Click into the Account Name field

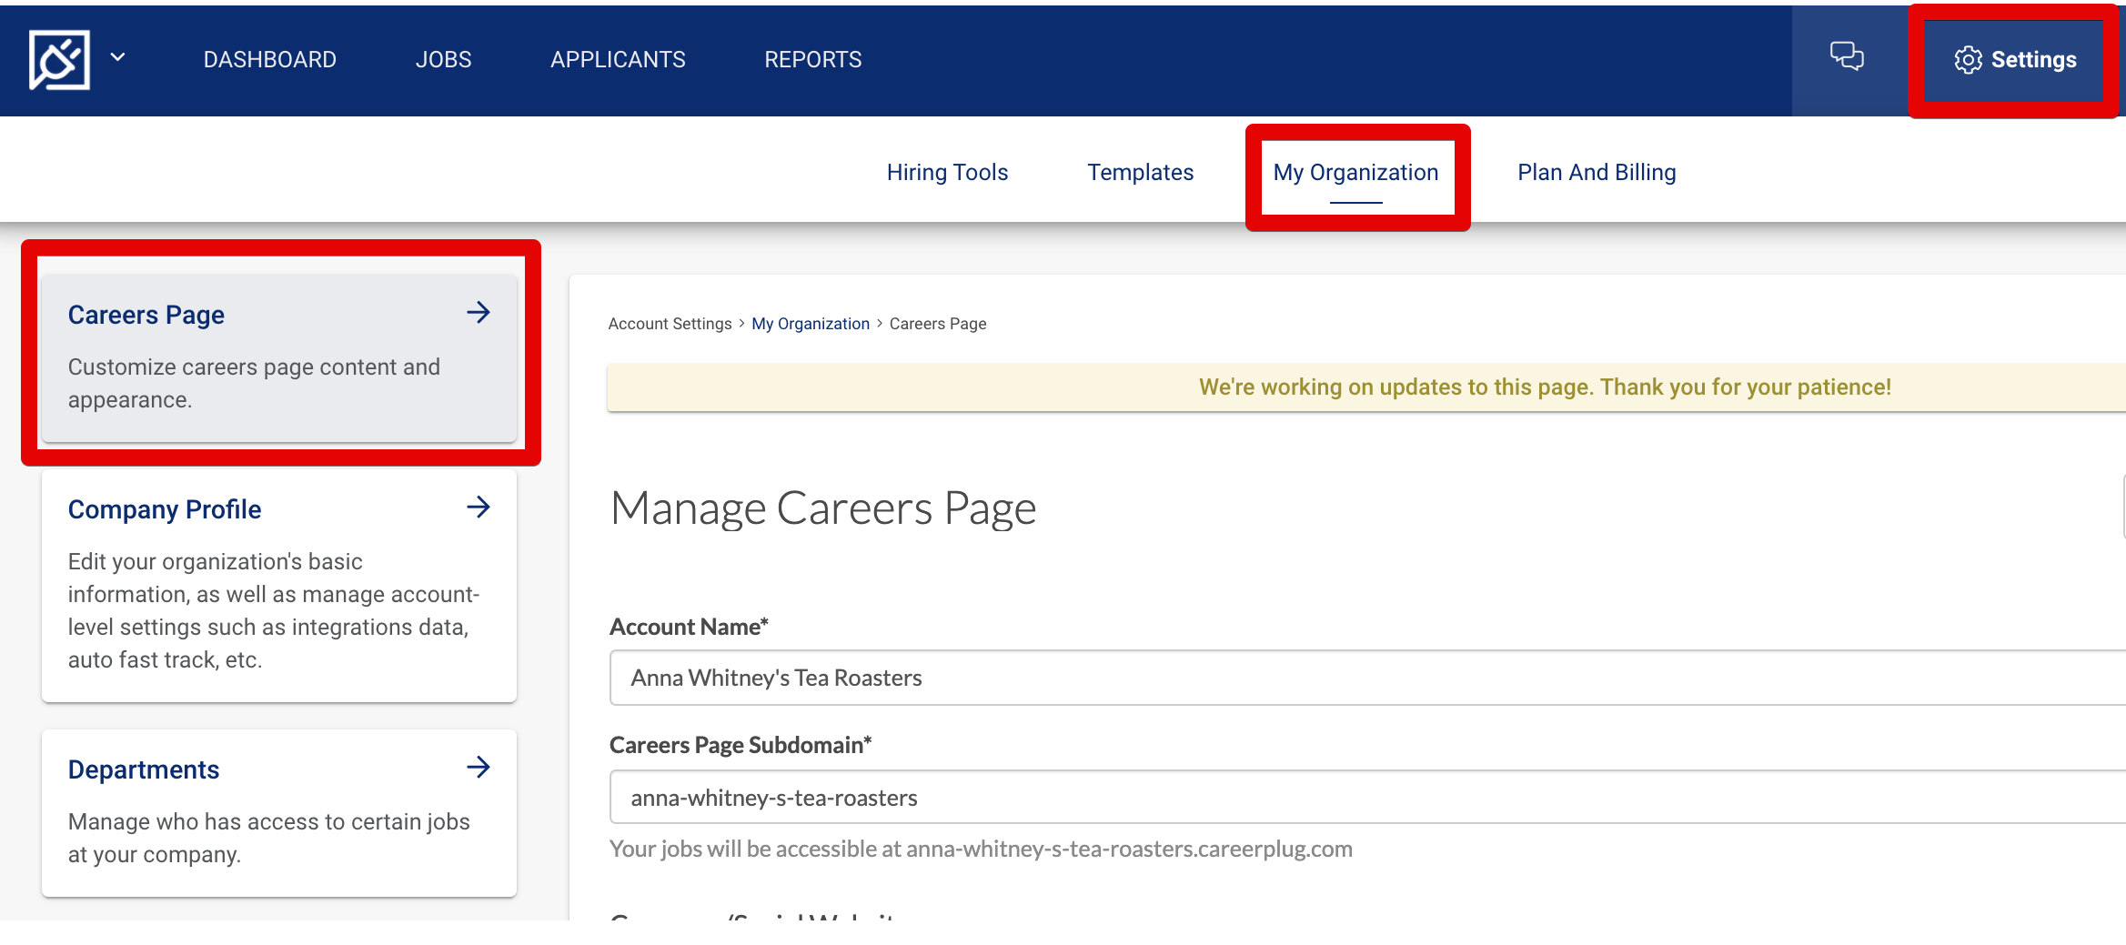click(1367, 678)
